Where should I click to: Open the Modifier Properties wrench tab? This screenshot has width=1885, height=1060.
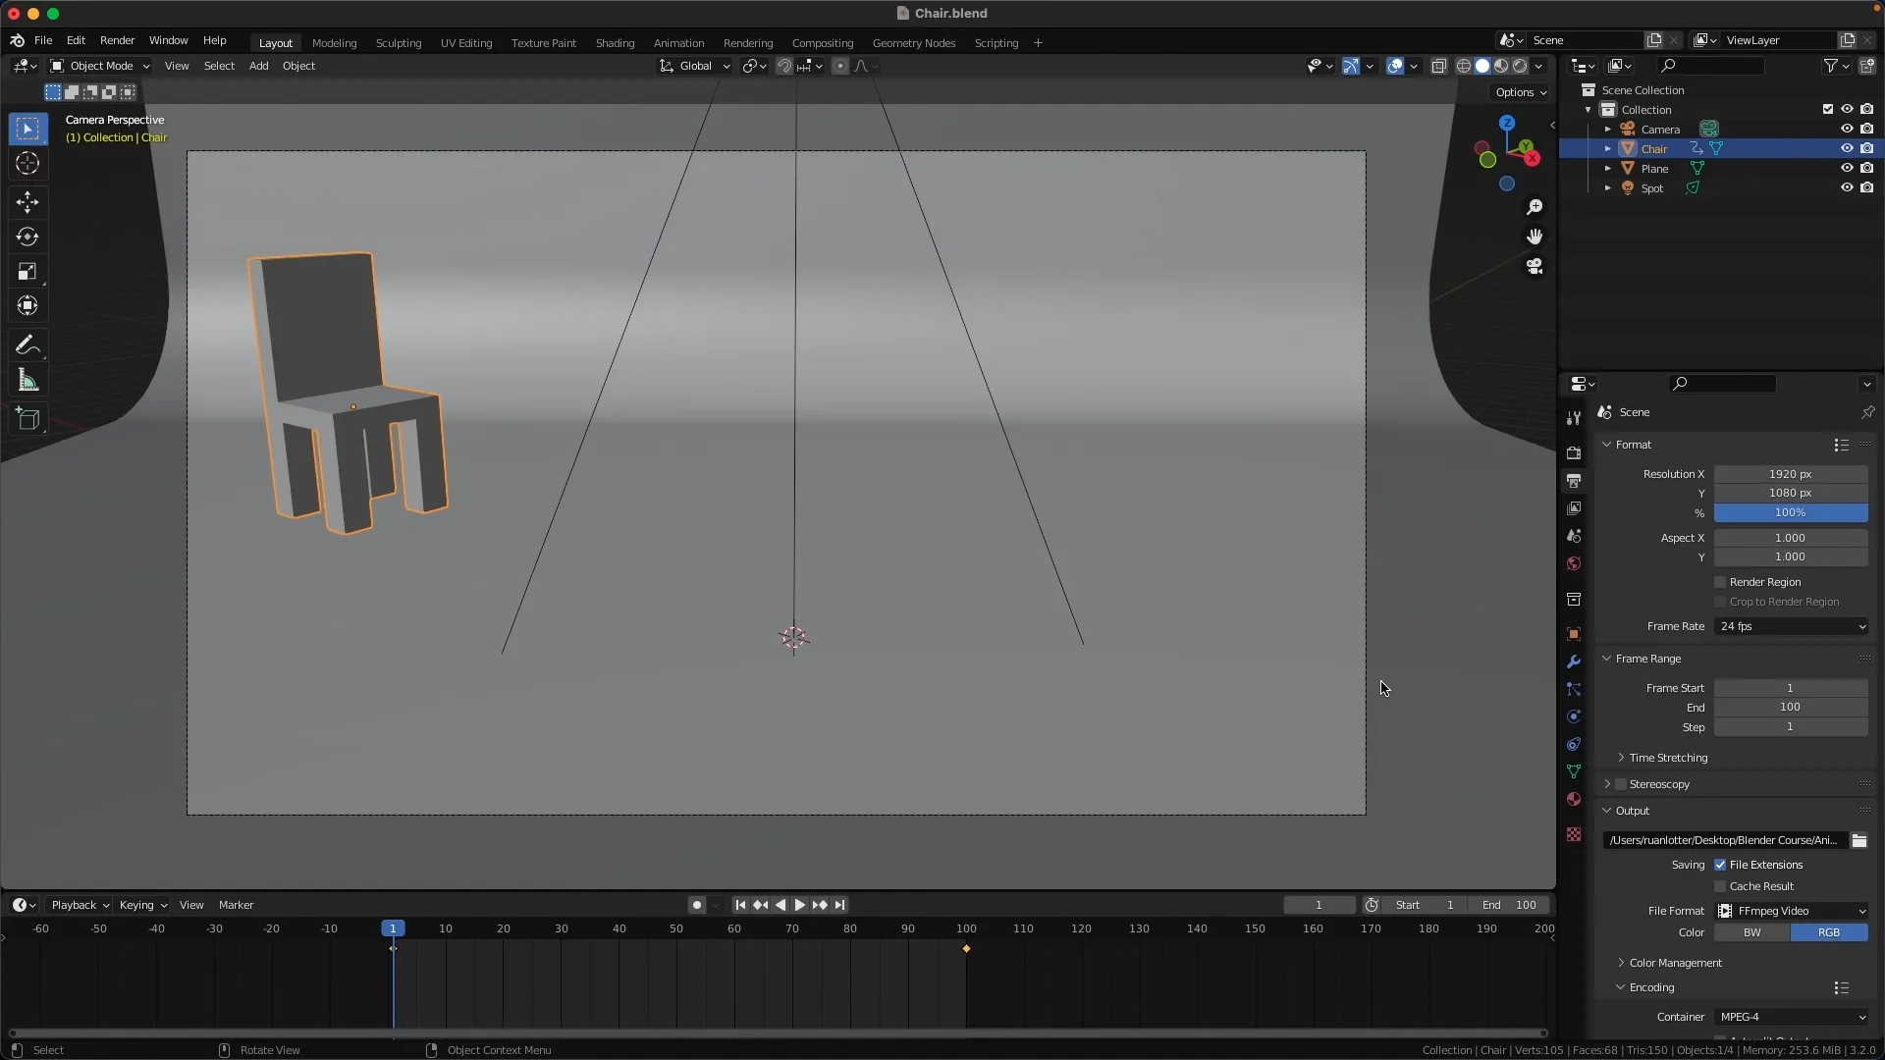[1575, 662]
